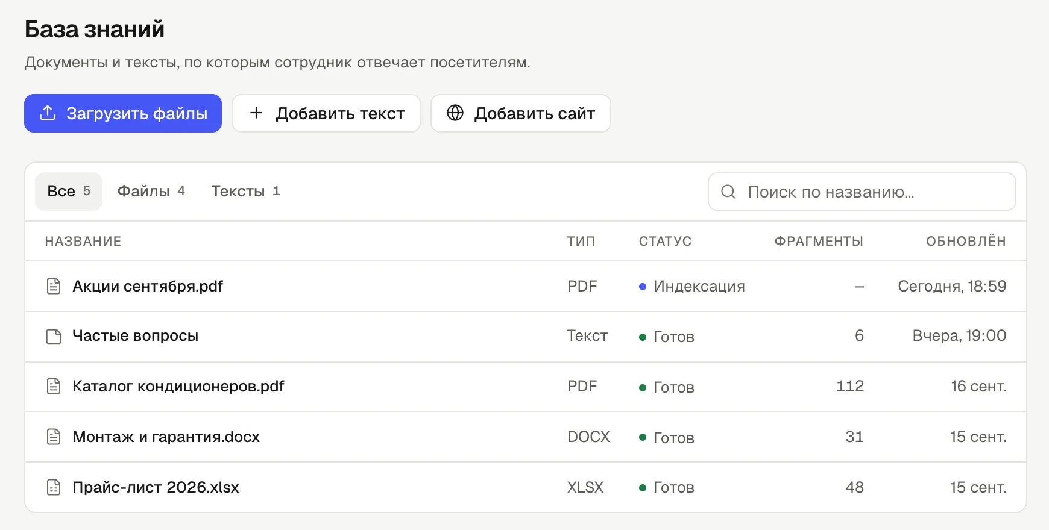Click the СТАТУС column header

[x=665, y=241]
